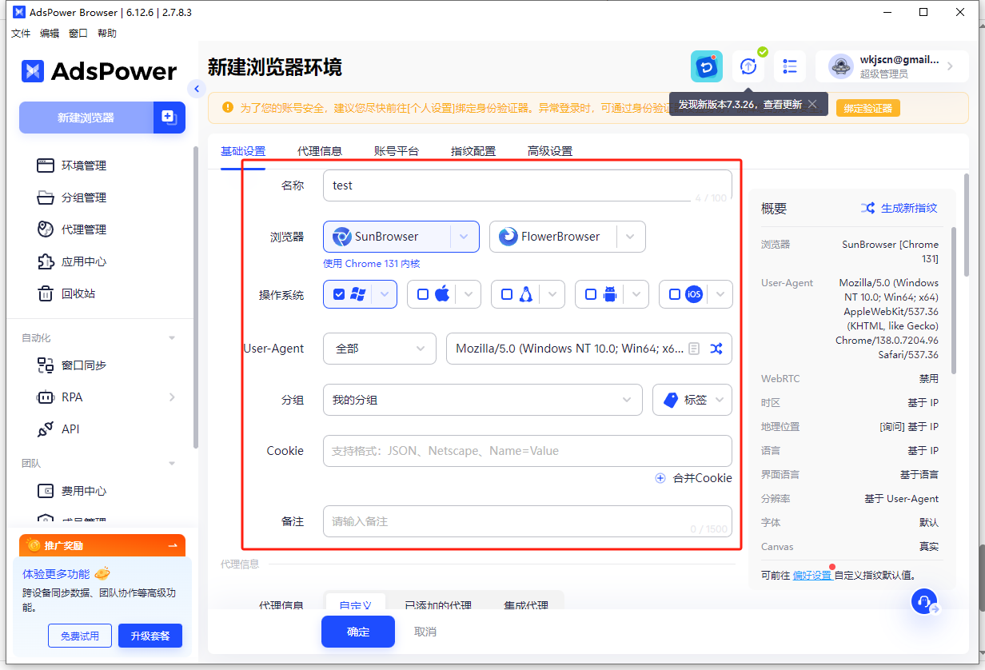Expand the SunBrowser version dropdown
This screenshot has width=985, height=670.
[x=465, y=237]
